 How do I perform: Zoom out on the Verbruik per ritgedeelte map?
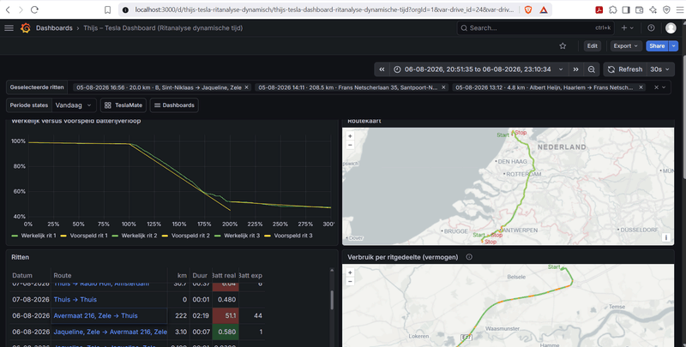coord(350,281)
